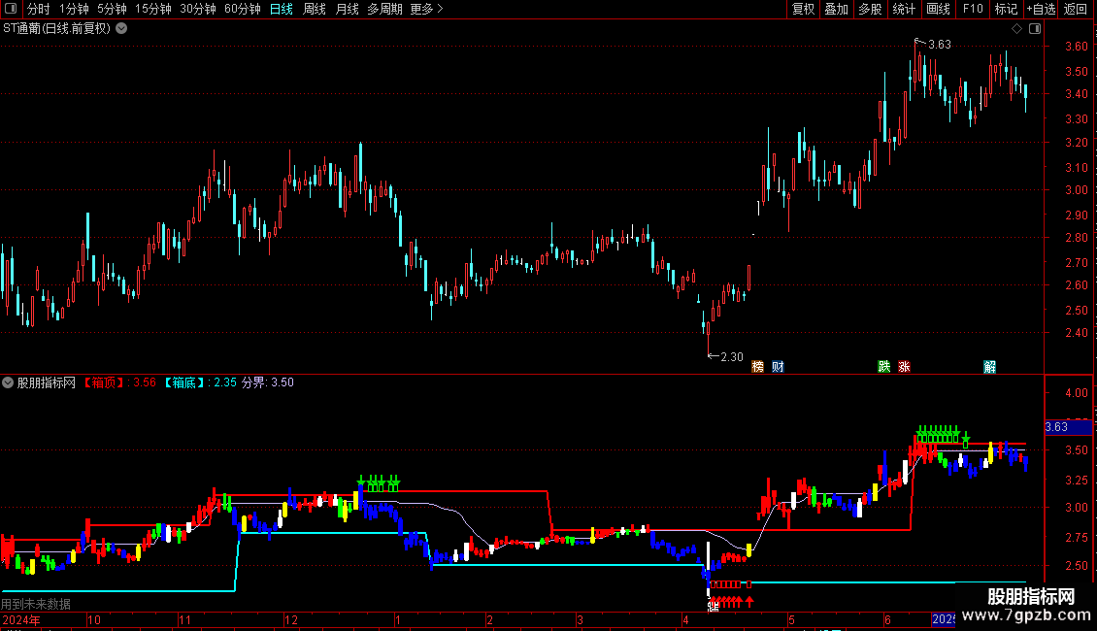Click the 榜 info marker

coord(757,367)
